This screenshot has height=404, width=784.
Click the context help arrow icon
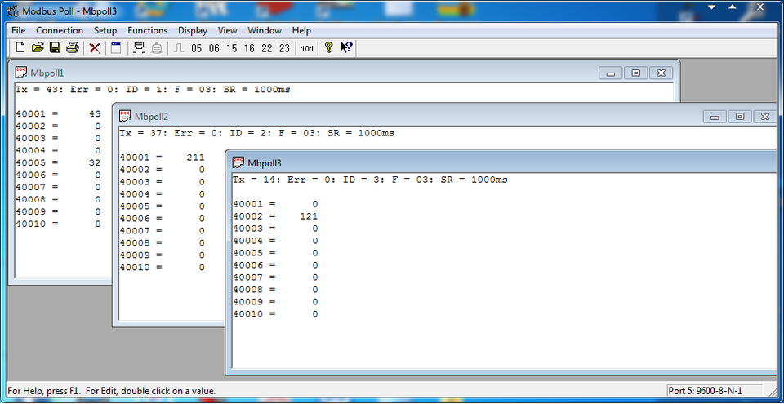(346, 48)
